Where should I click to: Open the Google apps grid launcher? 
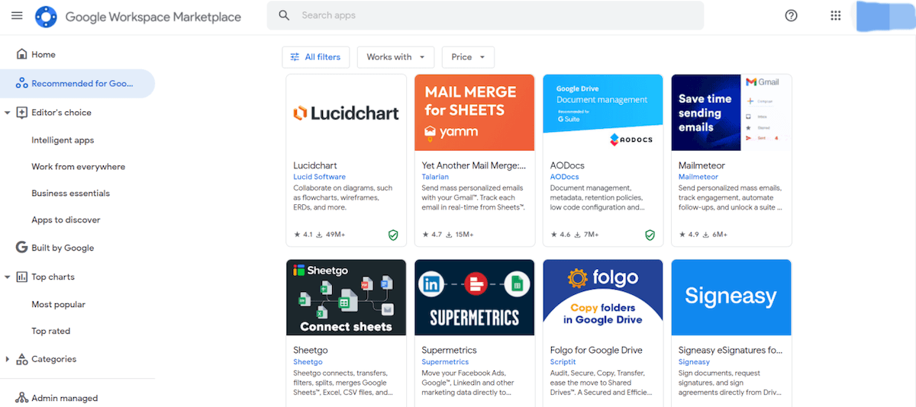(836, 15)
